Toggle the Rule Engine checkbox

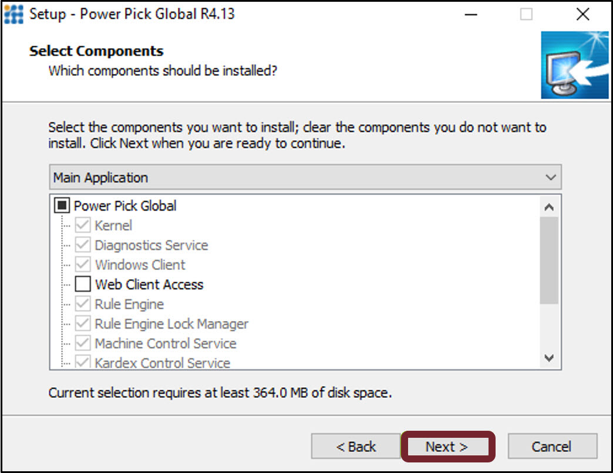82,304
